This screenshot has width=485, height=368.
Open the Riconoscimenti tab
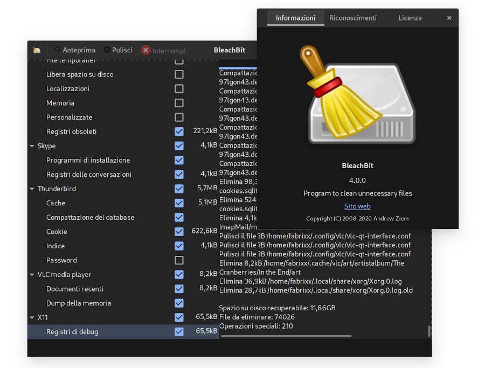point(352,18)
